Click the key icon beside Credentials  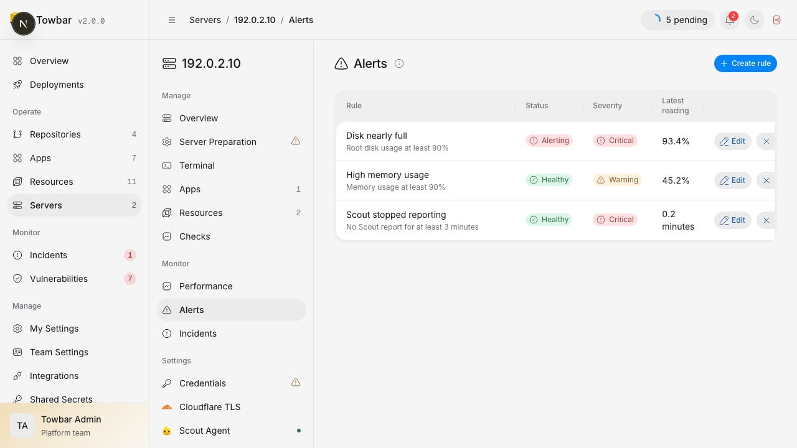[167, 383]
